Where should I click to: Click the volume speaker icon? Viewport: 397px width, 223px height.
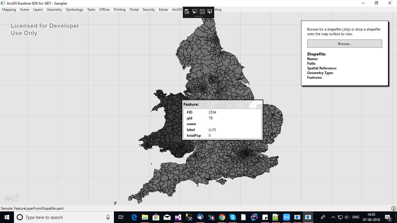click(347, 217)
